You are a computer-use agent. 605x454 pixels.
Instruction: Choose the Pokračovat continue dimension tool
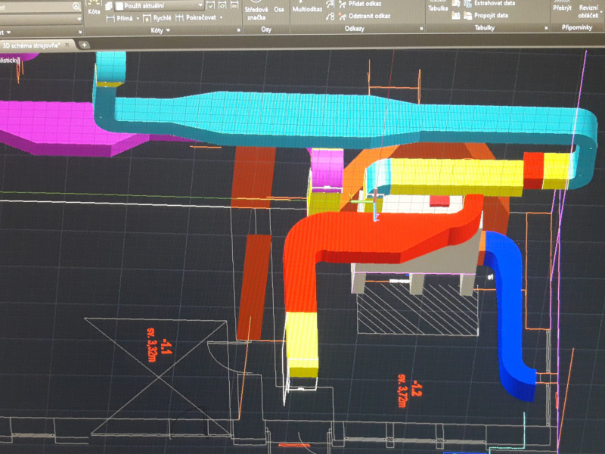pos(199,17)
